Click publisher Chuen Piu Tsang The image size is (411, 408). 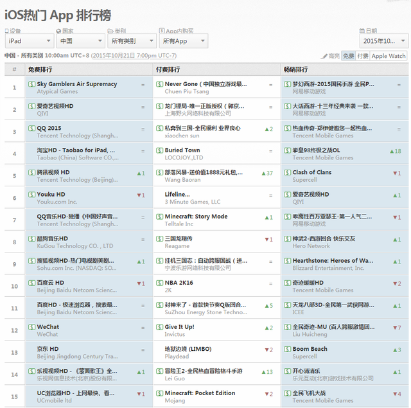click(x=187, y=91)
